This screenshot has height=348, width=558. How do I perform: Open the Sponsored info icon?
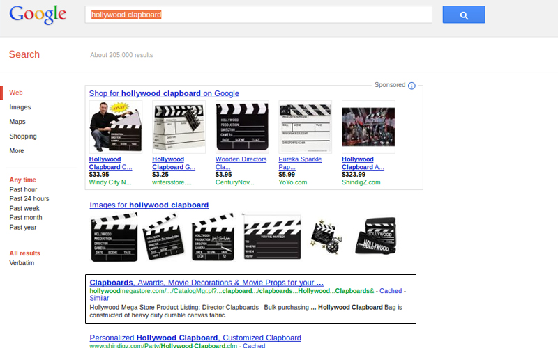point(412,86)
